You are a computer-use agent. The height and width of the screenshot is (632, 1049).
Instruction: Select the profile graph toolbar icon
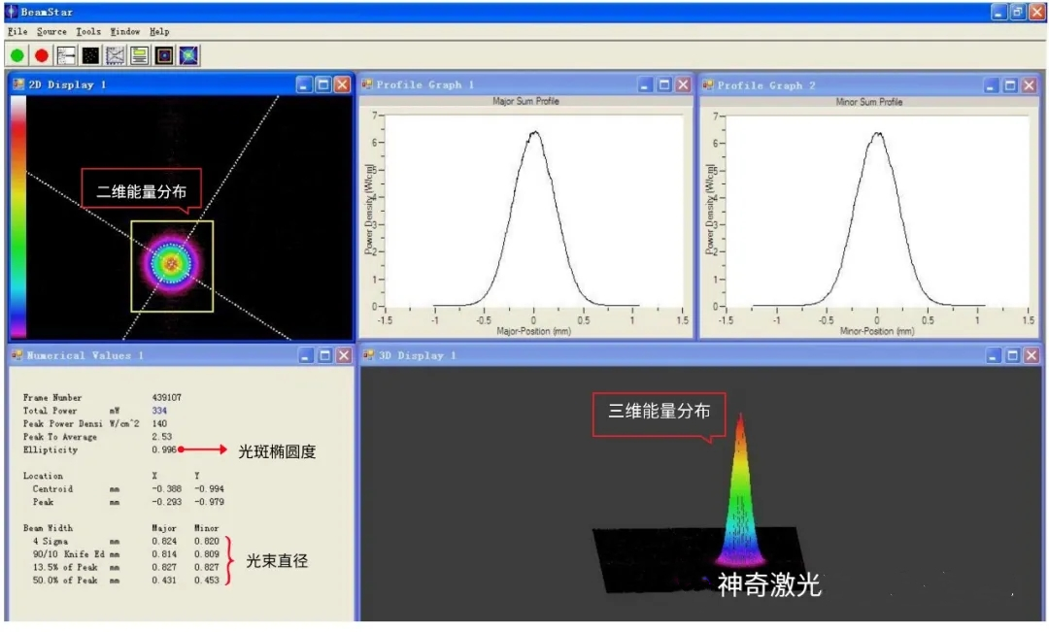click(116, 55)
